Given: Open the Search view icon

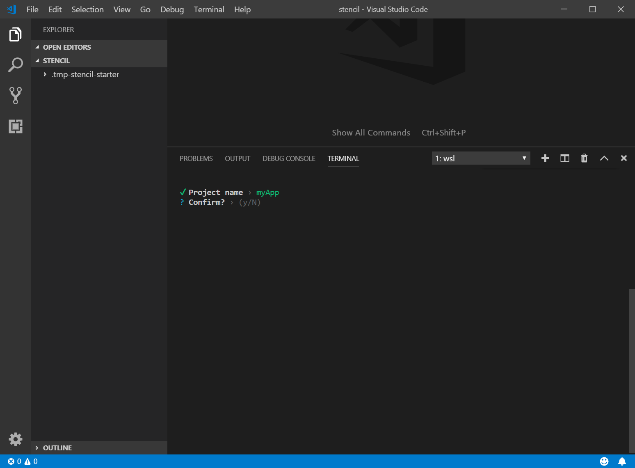Looking at the screenshot, I should (x=15, y=65).
